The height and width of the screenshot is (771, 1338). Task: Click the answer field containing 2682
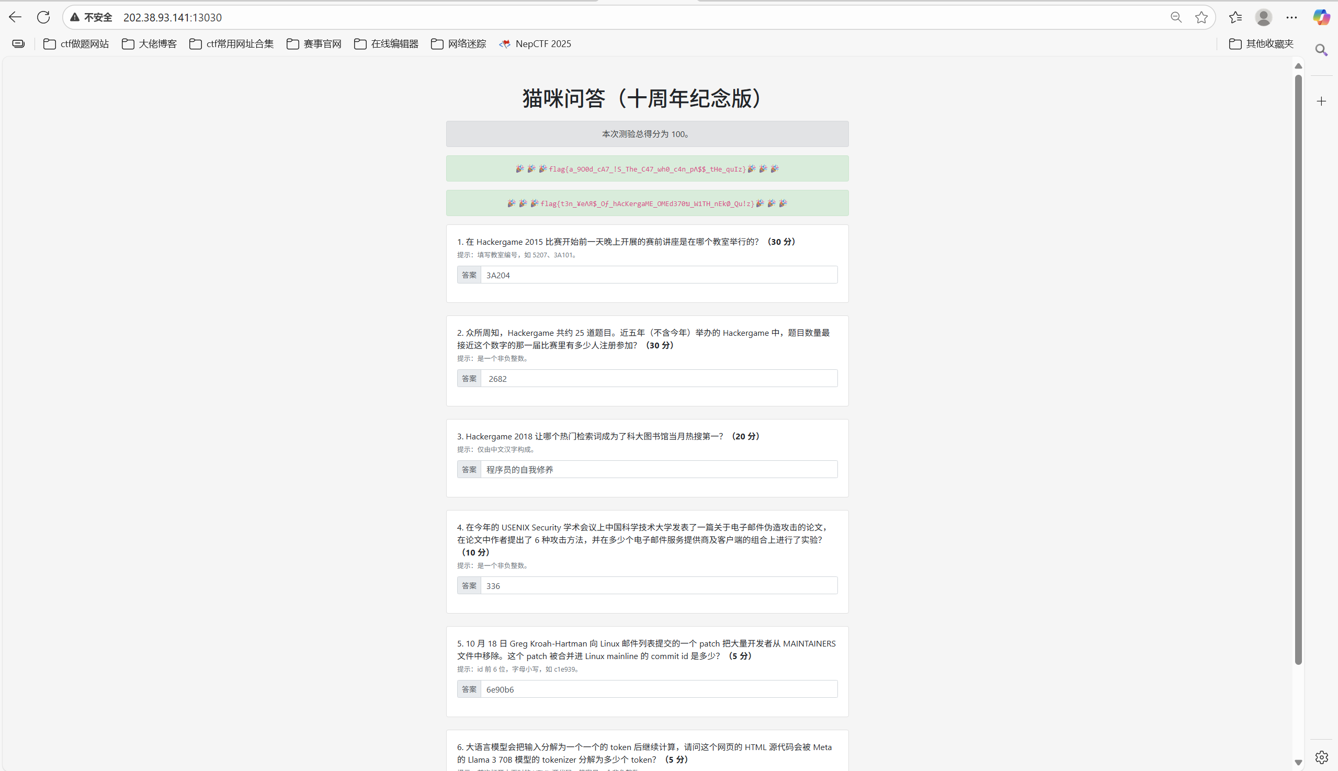(x=659, y=379)
